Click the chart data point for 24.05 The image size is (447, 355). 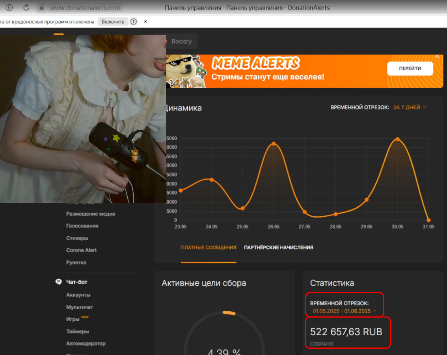pyautogui.click(x=212, y=180)
